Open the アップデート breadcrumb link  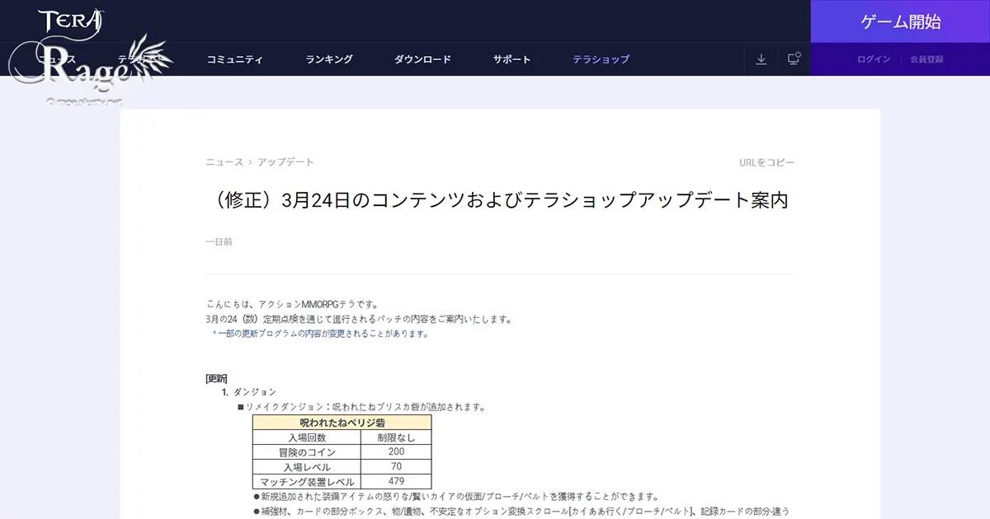pos(285,162)
